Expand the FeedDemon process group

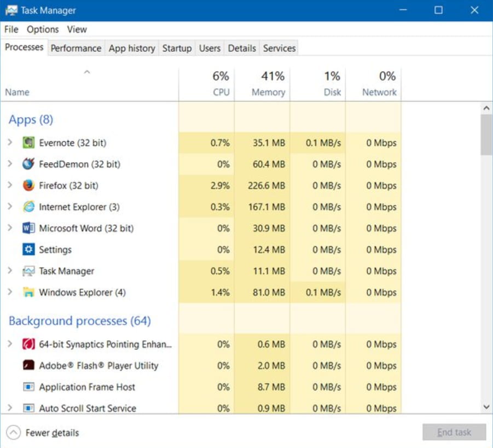(10, 164)
